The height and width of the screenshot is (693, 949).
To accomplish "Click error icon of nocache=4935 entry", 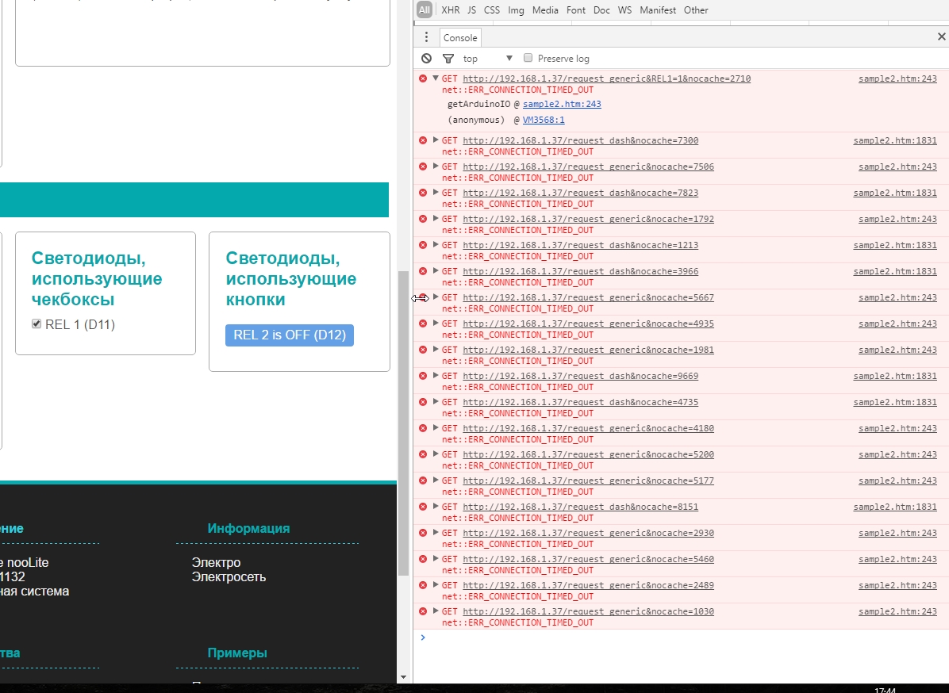I will (x=422, y=324).
